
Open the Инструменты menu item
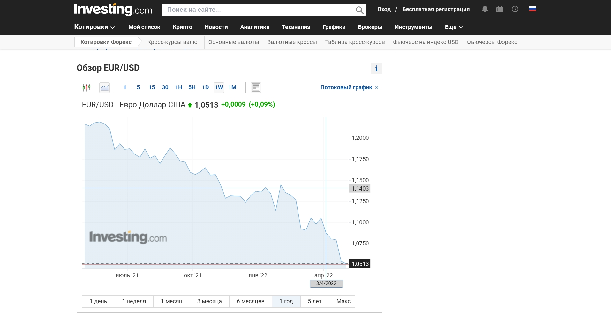coord(413,27)
